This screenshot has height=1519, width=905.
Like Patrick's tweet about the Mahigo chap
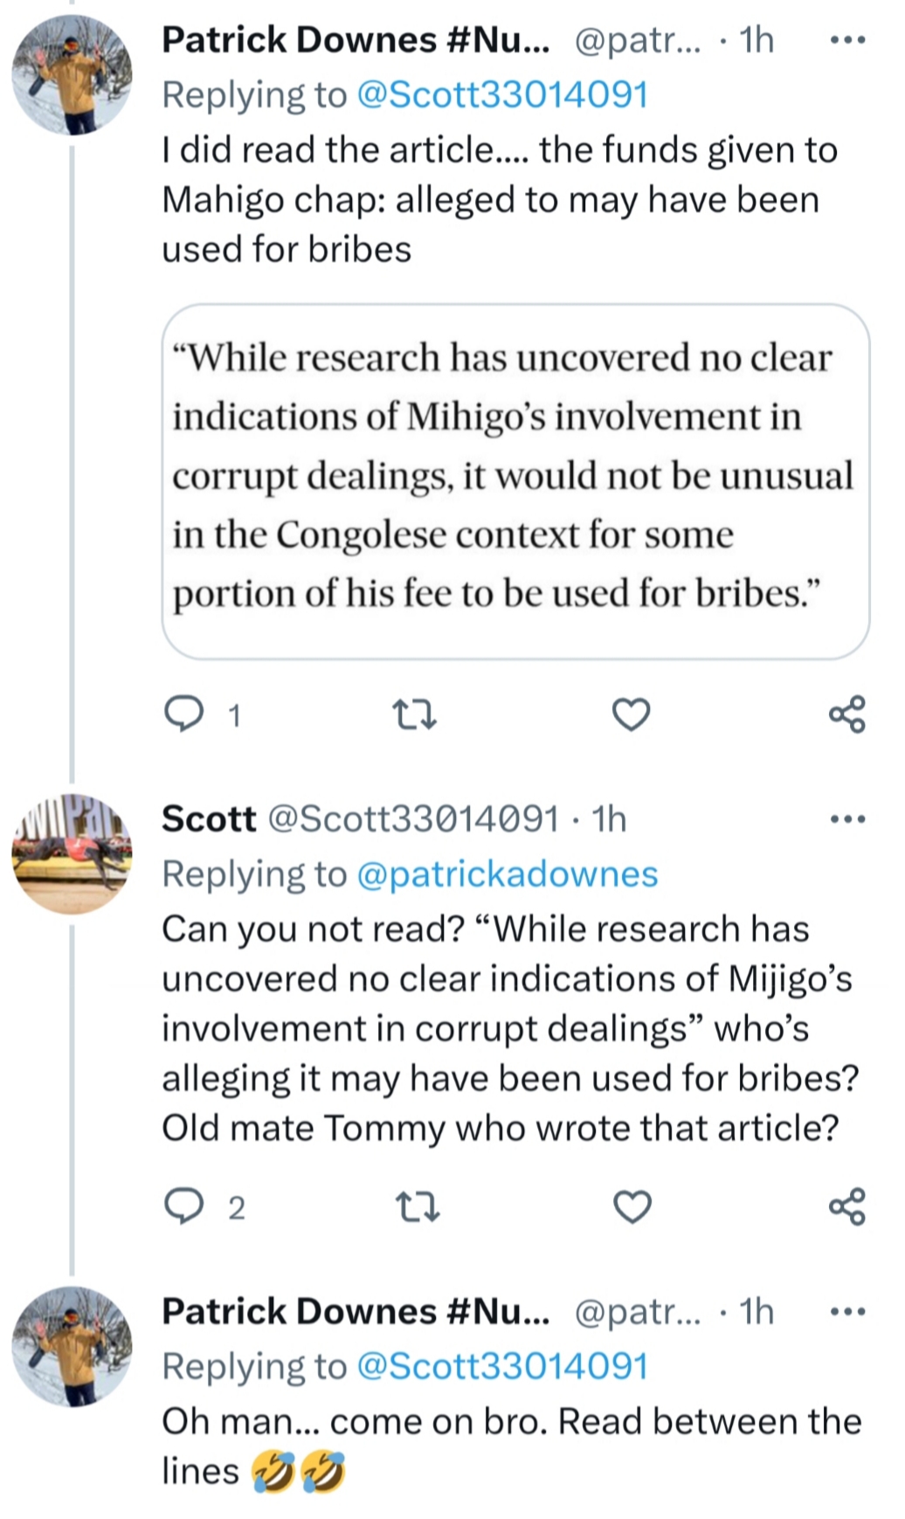(x=631, y=715)
